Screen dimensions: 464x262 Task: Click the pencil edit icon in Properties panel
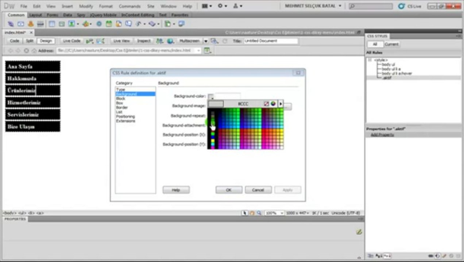coord(359,232)
